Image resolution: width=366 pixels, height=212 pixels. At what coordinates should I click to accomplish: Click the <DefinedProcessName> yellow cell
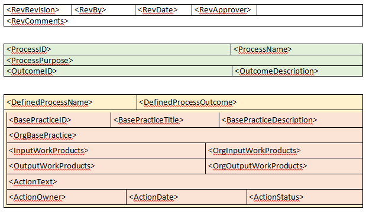(70, 102)
